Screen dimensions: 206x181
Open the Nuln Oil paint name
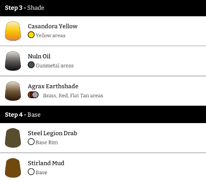pyautogui.click(x=39, y=56)
